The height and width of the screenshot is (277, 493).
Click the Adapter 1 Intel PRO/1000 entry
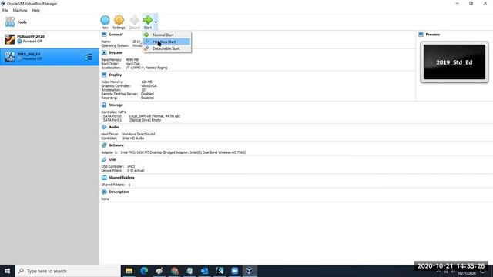click(x=183, y=152)
